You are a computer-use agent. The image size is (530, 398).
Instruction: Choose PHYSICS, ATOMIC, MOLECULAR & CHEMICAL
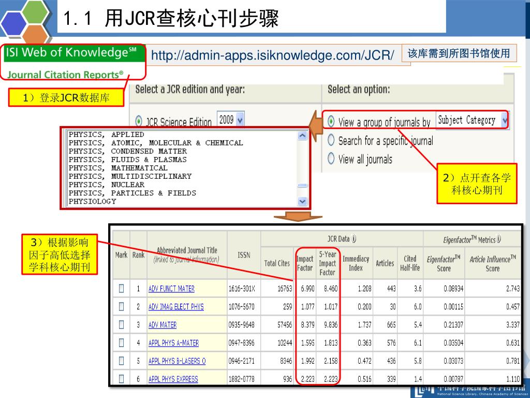click(x=156, y=143)
